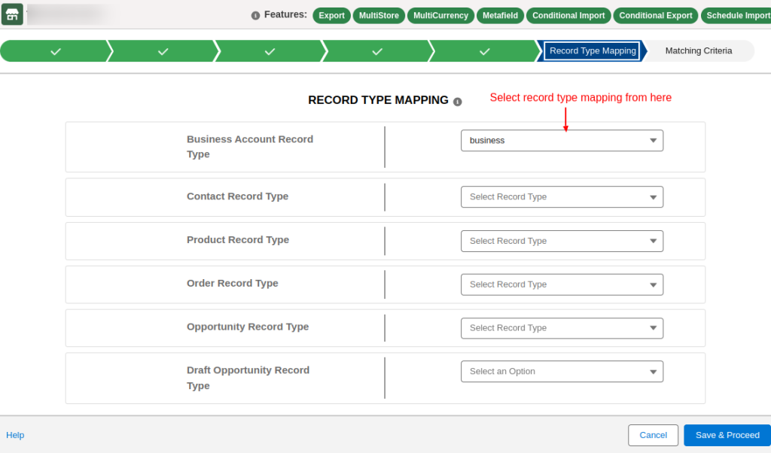The width and height of the screenshot is (771, 453).
Task: Open the Conditional Export feature pill
Action: pyautogui.click(x=656, y=16)
